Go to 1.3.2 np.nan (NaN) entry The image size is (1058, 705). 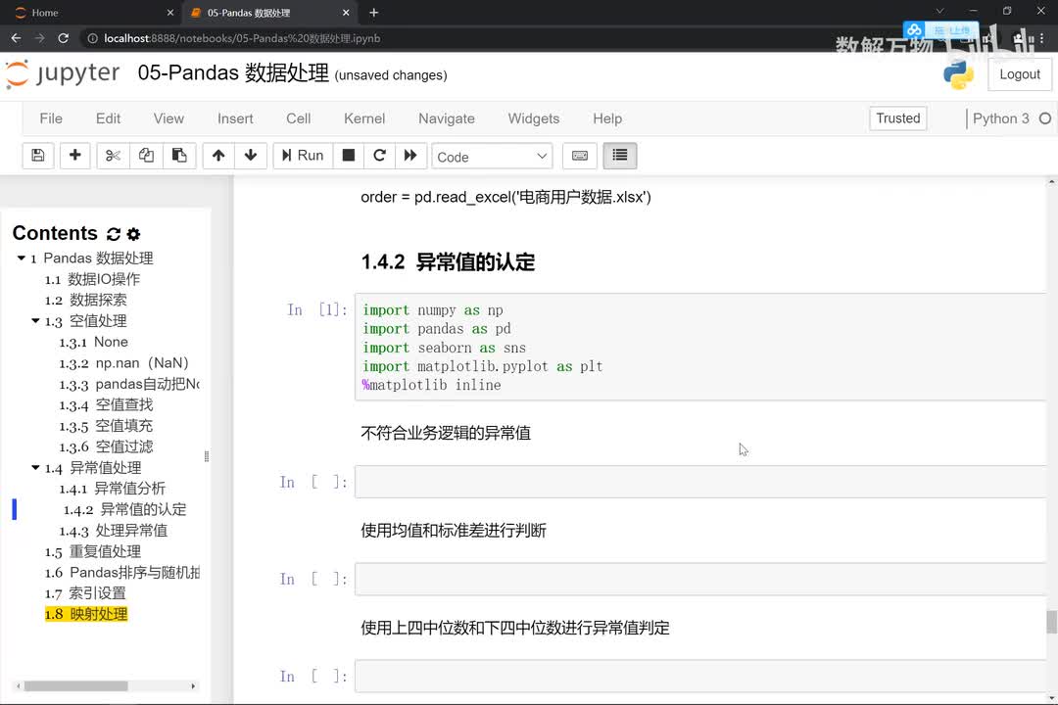(123, 363)
